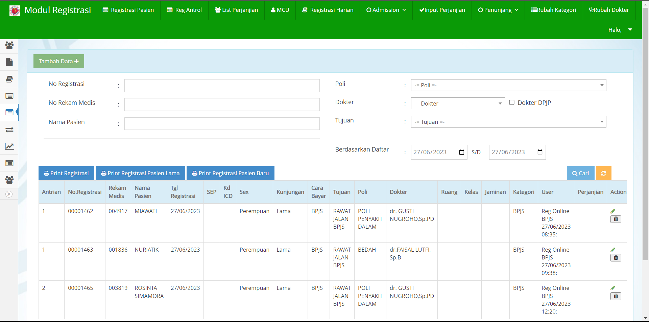The image size is (649, 322).
Task: Click the edit pencil icon for MIAWATI
Action: tap(613, 211)
